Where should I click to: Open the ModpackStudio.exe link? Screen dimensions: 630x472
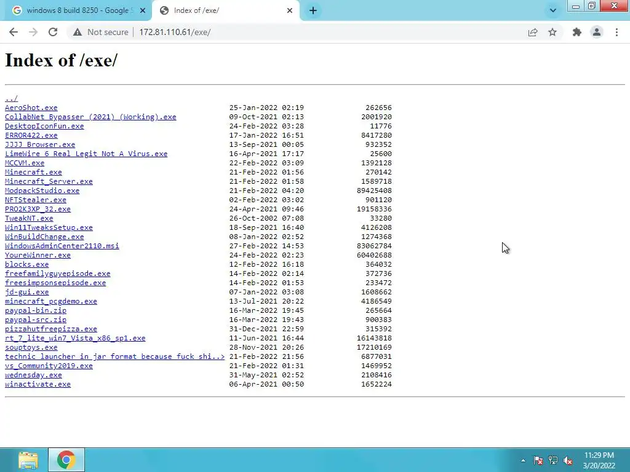pos(42,191)
